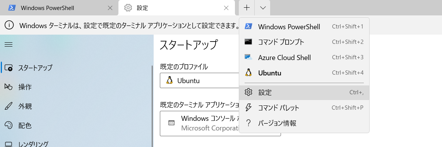Click the sidebar vertical scrollbar

pos(152,106)
